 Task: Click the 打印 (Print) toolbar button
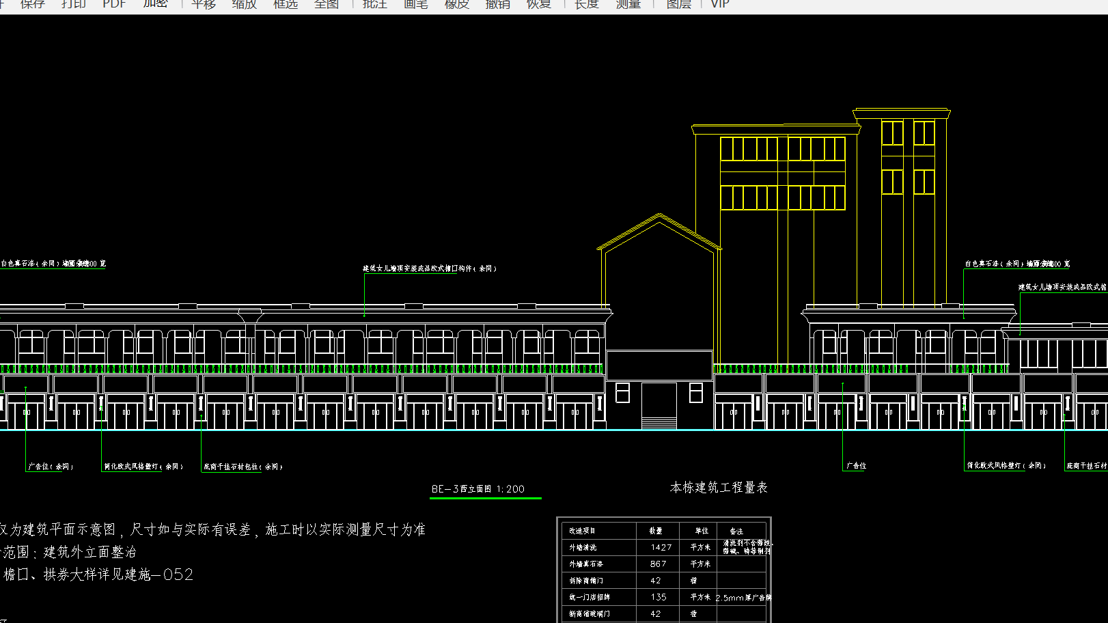[x=74, y=4]
